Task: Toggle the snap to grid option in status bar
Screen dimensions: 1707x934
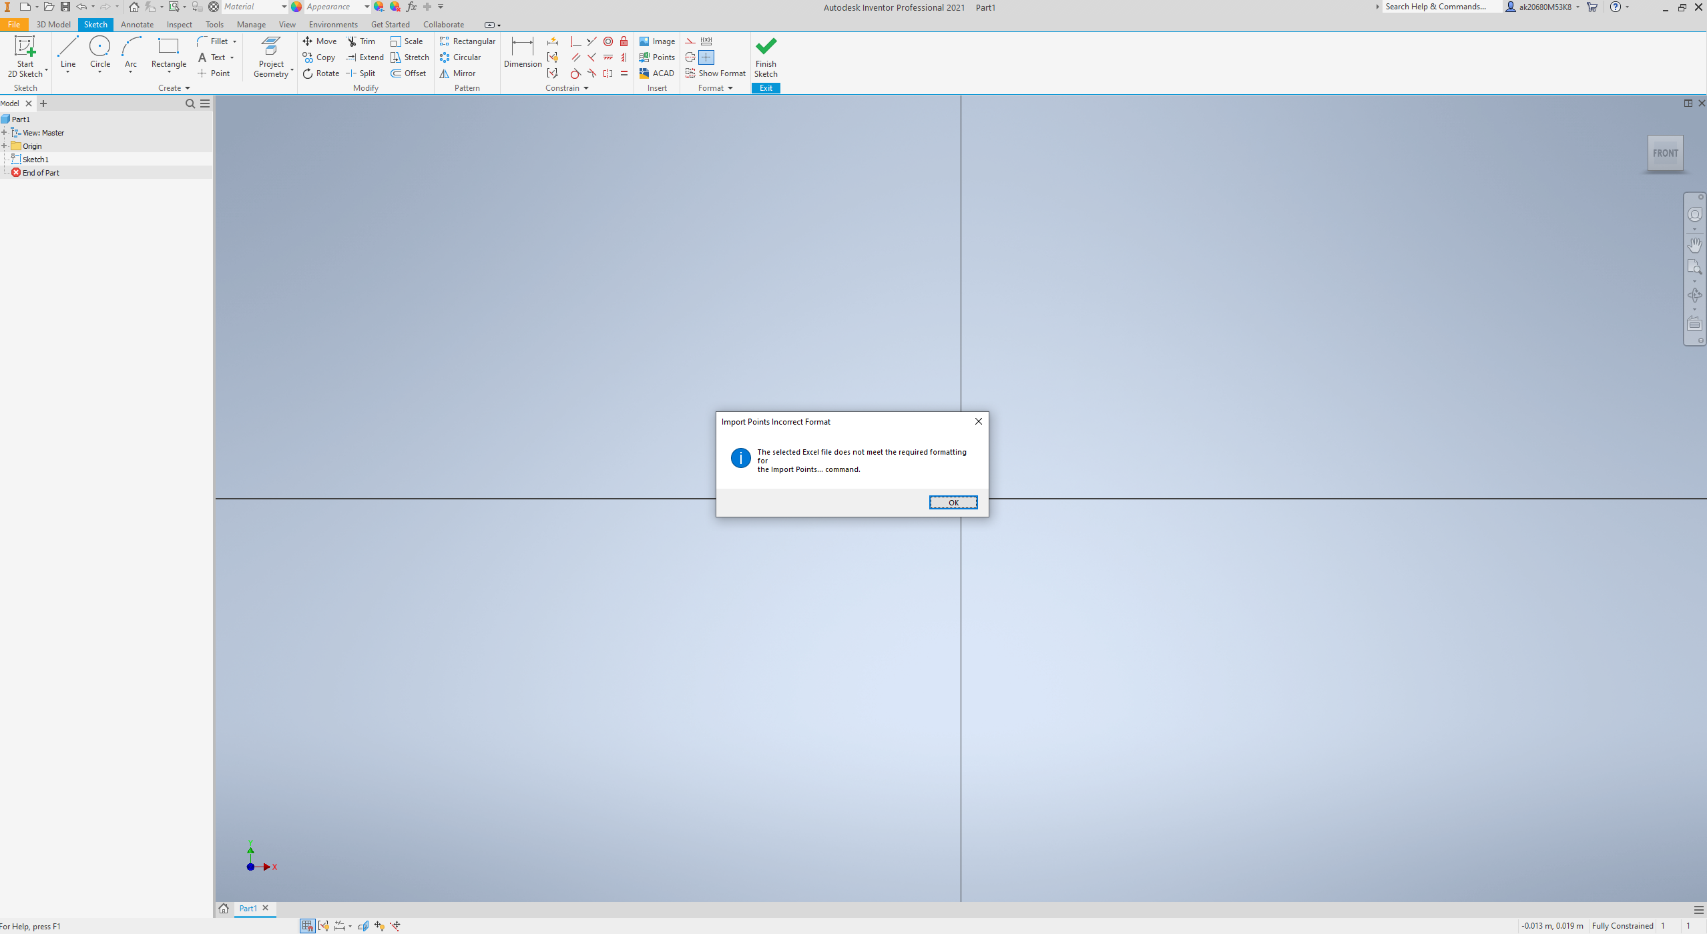Action: coord(306,926)
